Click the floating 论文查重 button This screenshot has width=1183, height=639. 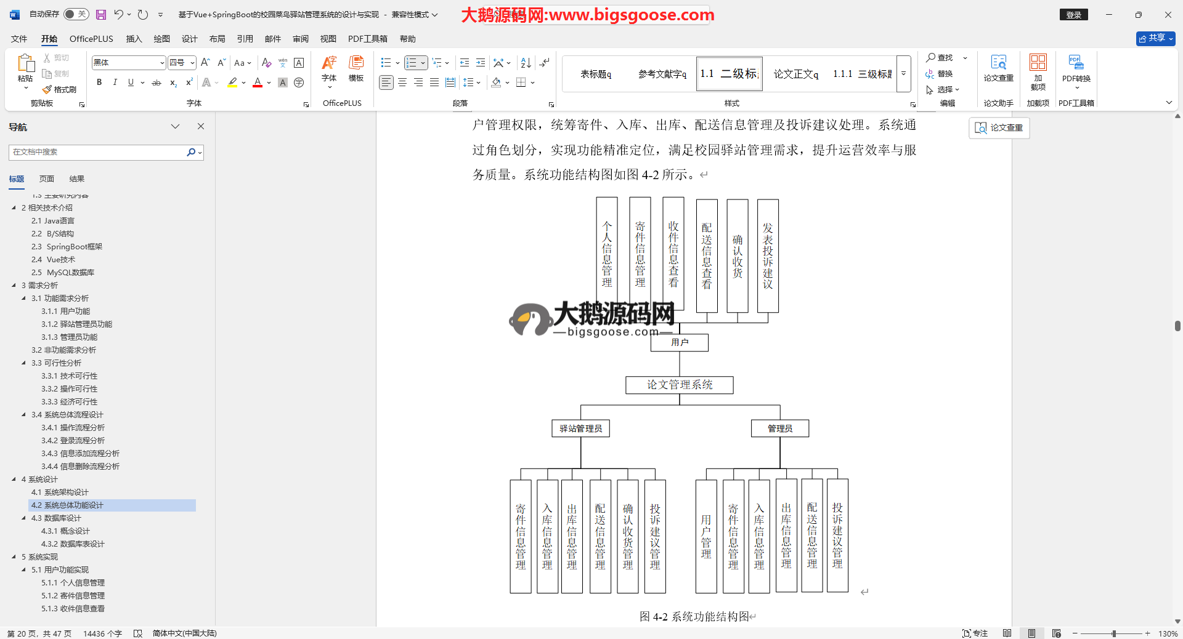(x=999, y=127)
